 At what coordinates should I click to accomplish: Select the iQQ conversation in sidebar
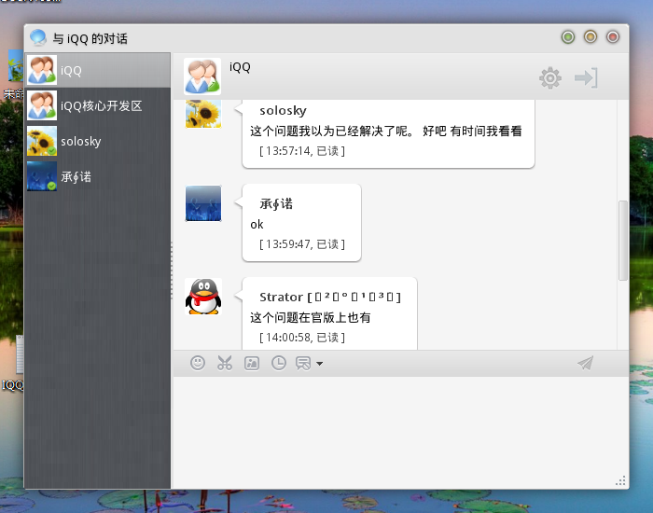tap(97, 70)
